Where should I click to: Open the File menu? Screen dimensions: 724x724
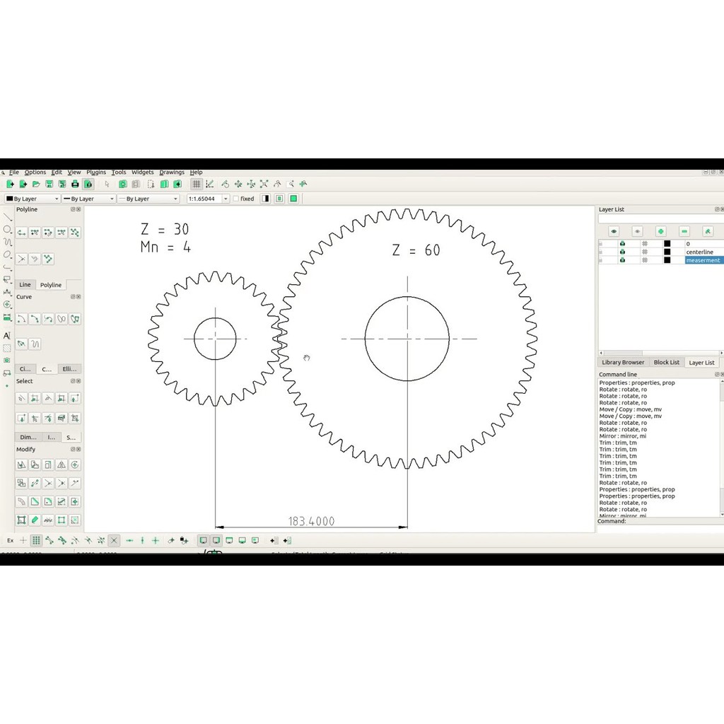click(14, 173)
